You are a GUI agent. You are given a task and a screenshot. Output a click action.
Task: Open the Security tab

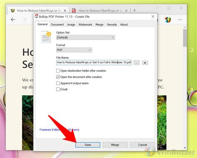tap(112, 25)
